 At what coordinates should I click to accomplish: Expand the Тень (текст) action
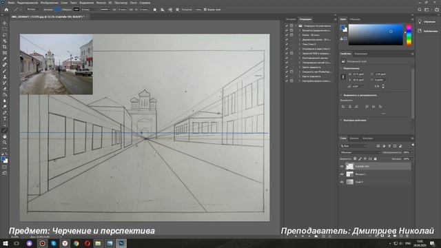(x=300, y=44)
